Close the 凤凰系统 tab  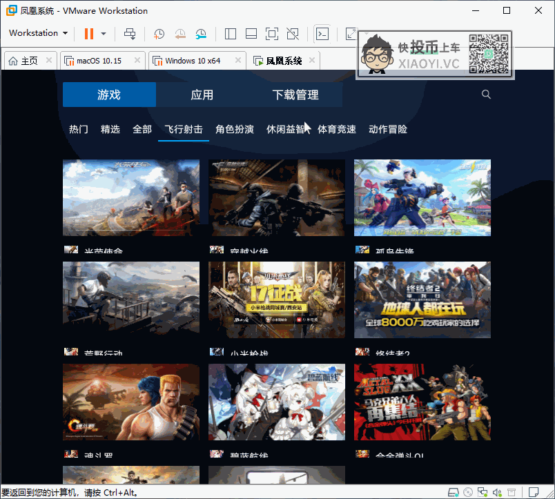[312, 60]
